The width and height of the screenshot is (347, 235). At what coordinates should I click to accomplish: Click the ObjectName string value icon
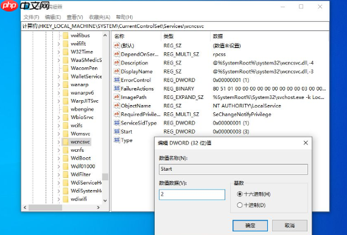pos(117,106)
